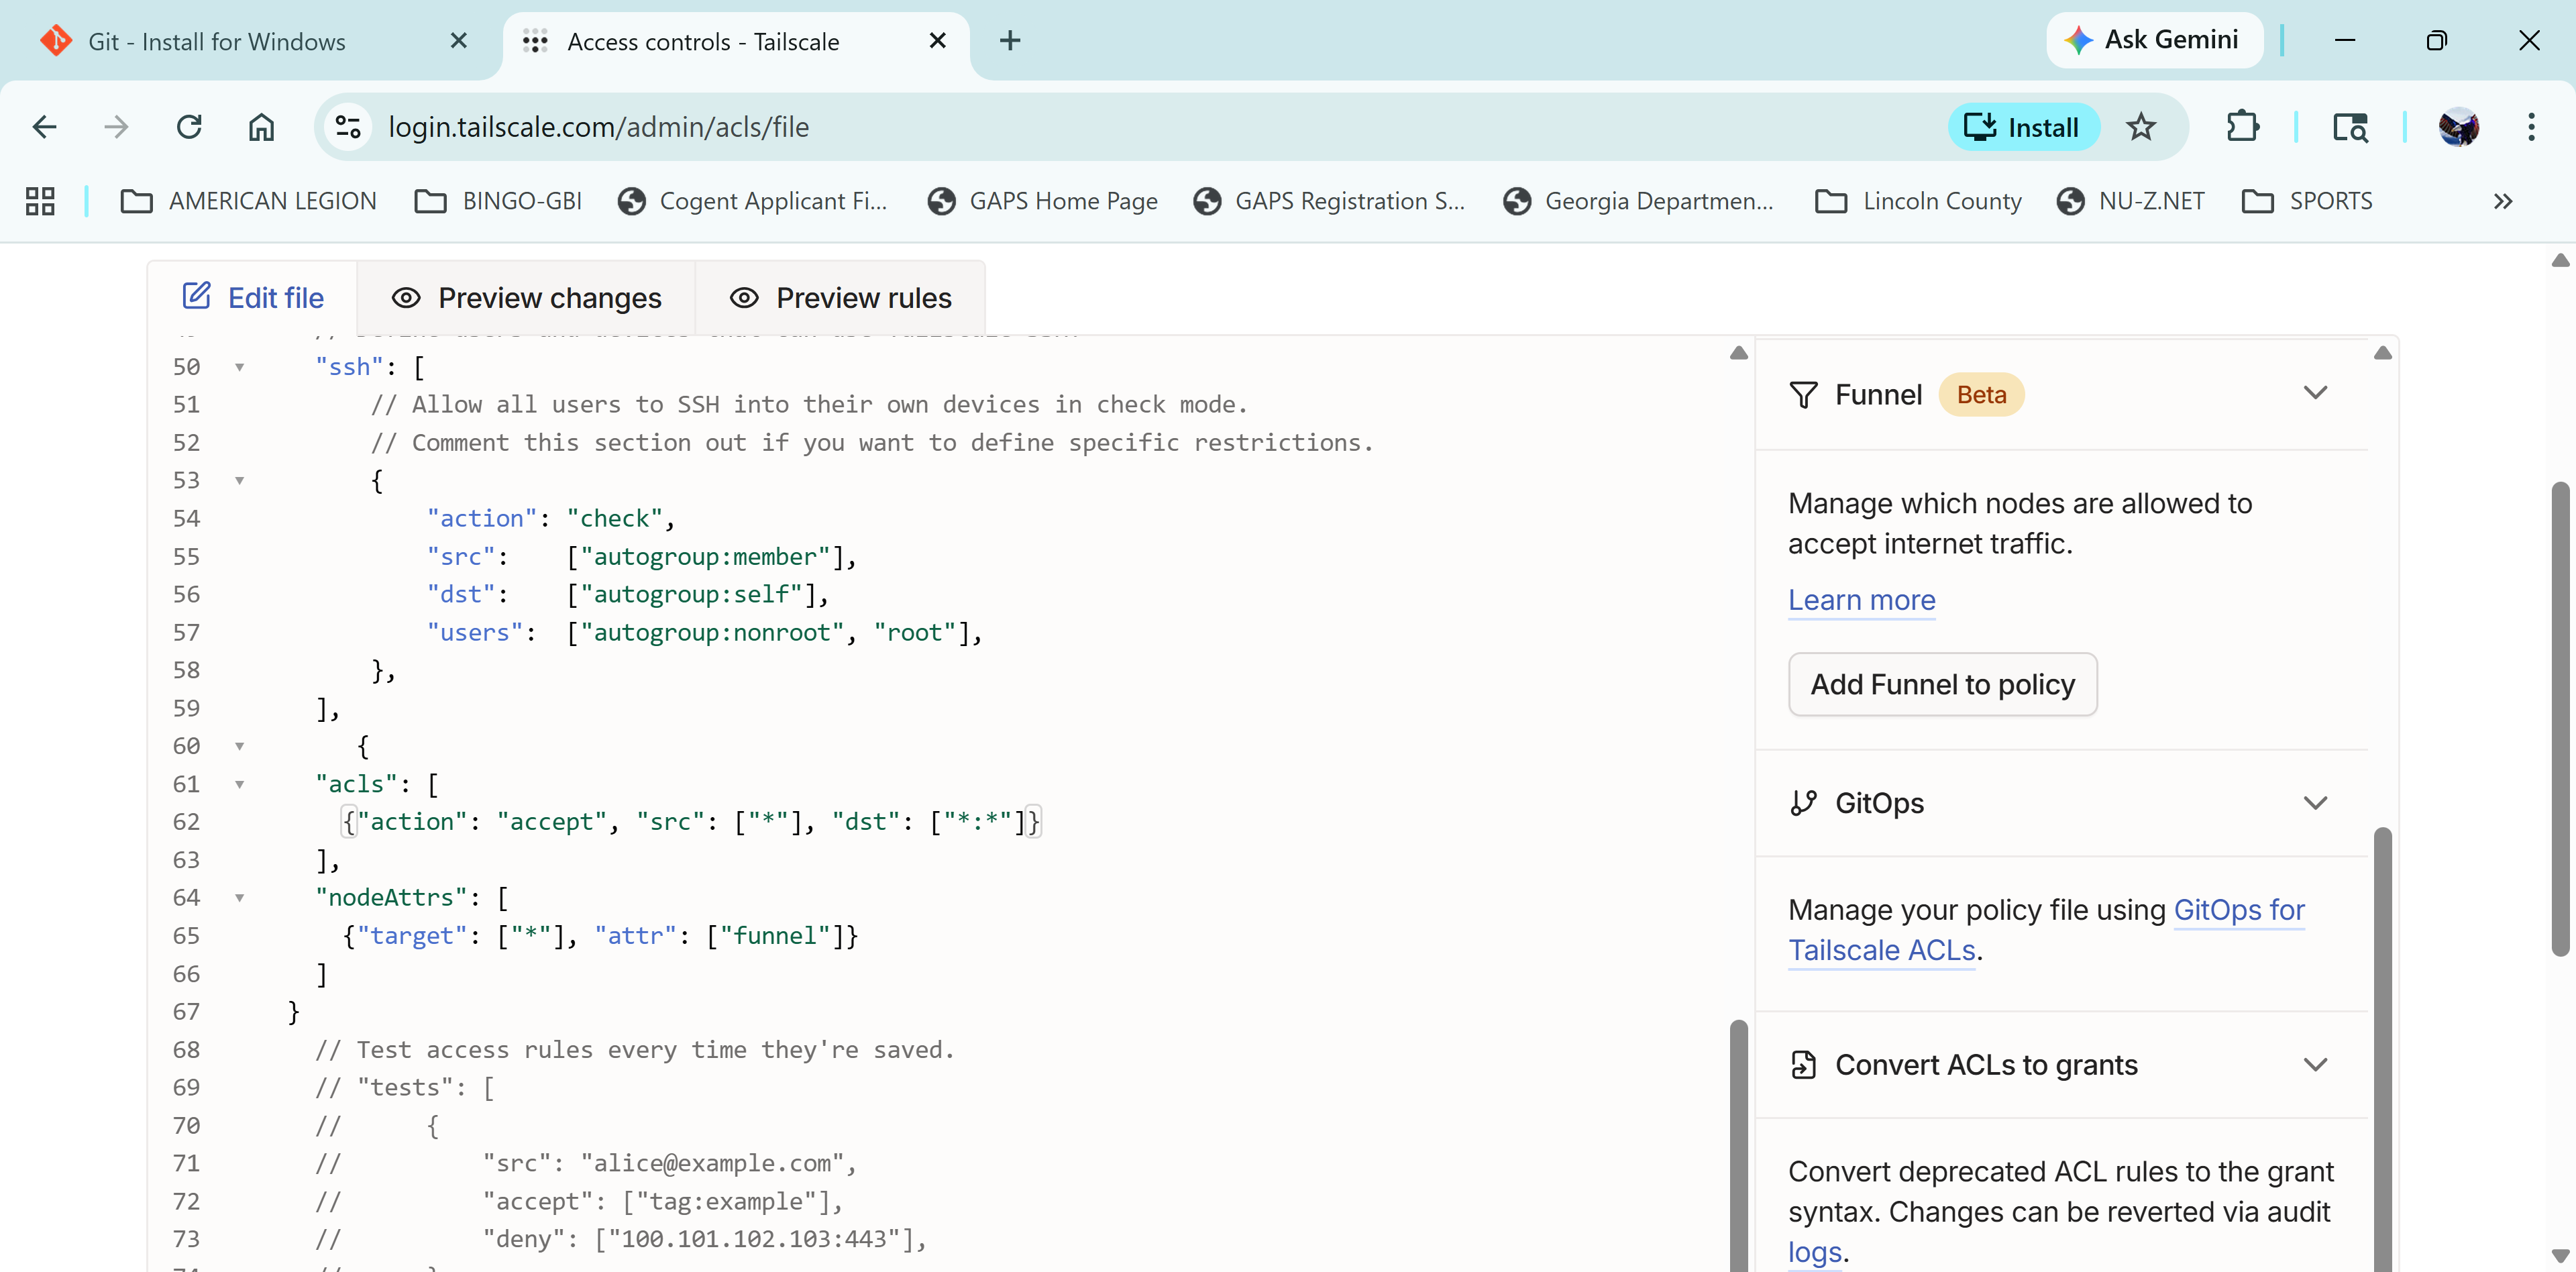Click the GitOps branch icon
Image resolution: width=2576 pixels, height=1272 pixels.
click(1803, 803)
